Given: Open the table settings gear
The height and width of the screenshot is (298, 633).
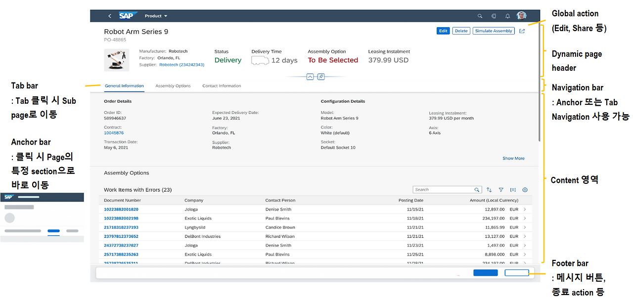Looking at the screenshot, I should 525,190.
